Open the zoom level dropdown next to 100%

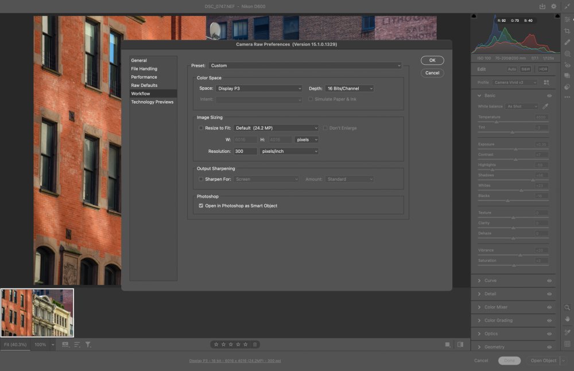[53, 345]
